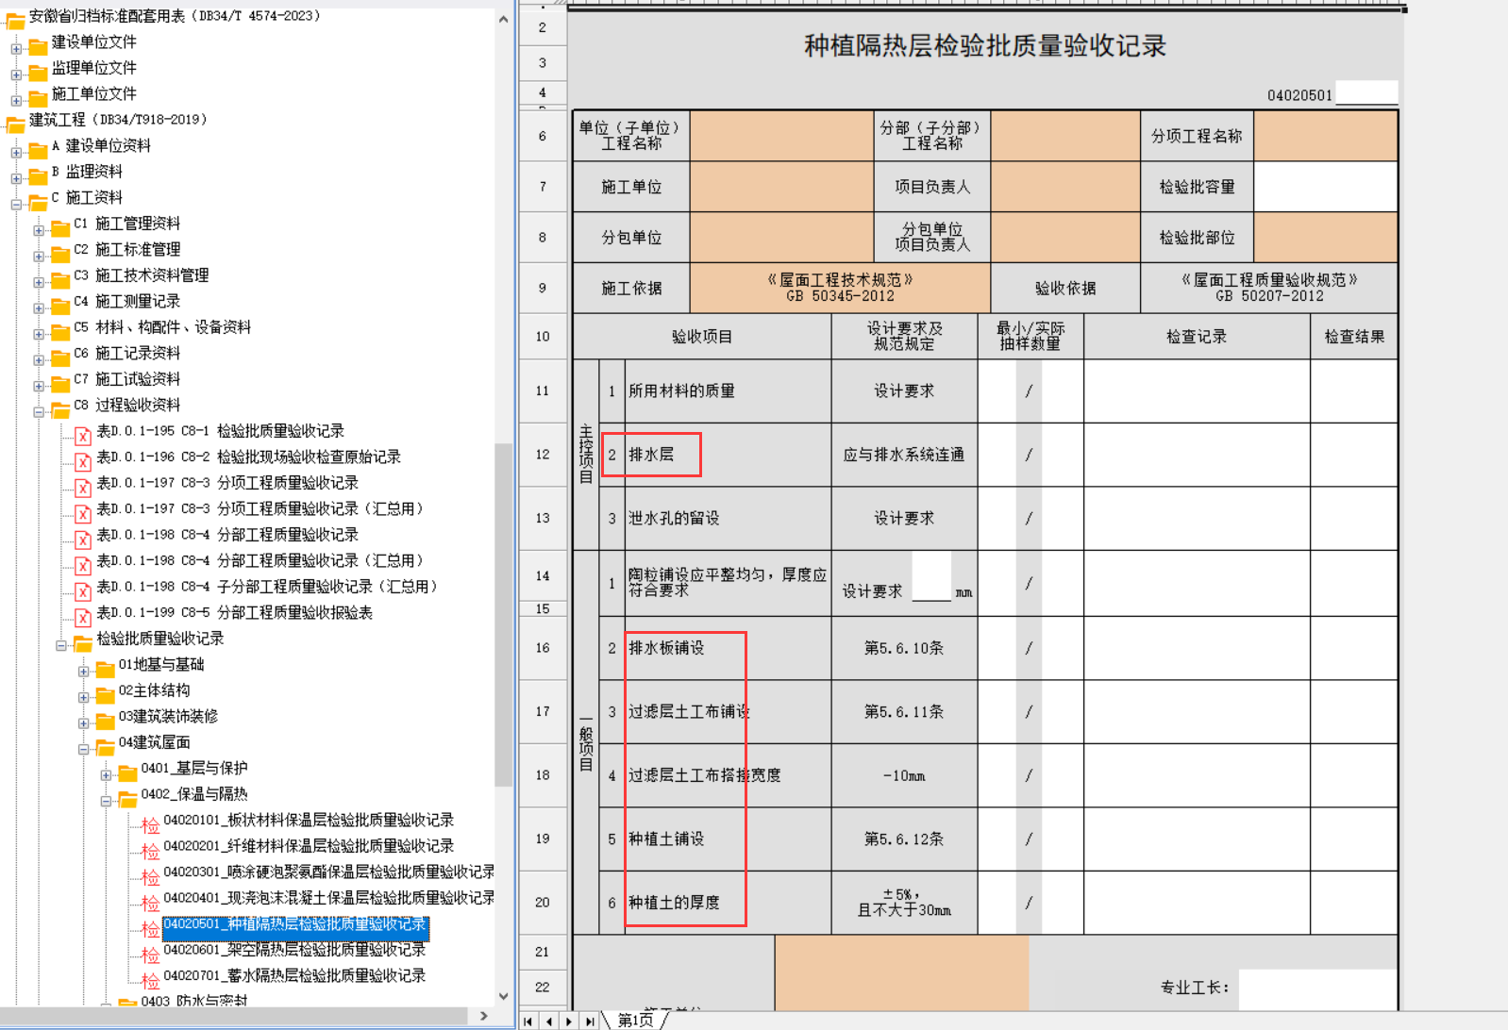This screenshot has width=1508, height=1030.
Task: Switch to the 第1页 sheet tab
Action: [635, 1020]
